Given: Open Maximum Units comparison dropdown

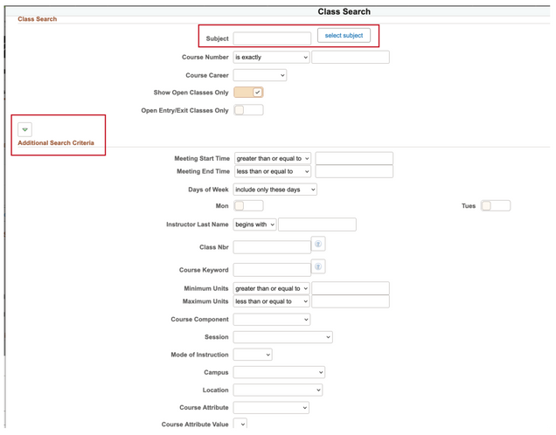Looking at the screenshot, I should tap(271, 301).
